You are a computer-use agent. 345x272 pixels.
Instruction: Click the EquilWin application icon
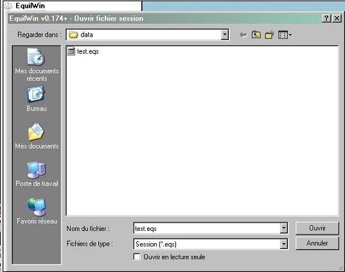(8, 6)
